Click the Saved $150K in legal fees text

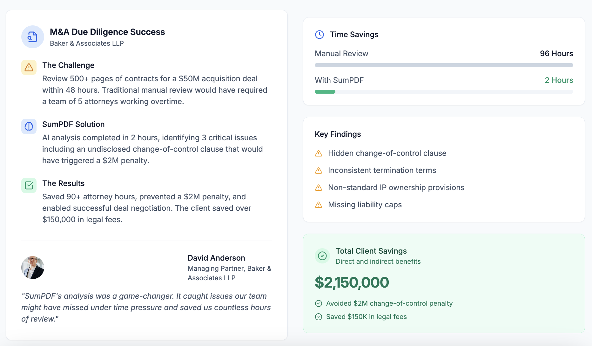point(367,317)
